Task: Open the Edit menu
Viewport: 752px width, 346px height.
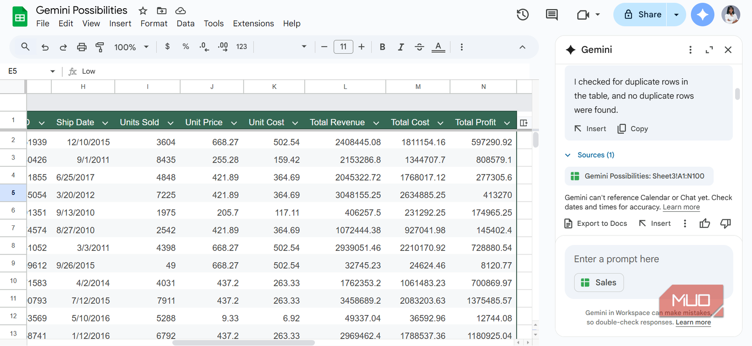Action: (66, 23)
